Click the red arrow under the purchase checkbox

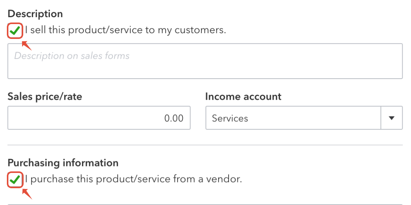27,195
